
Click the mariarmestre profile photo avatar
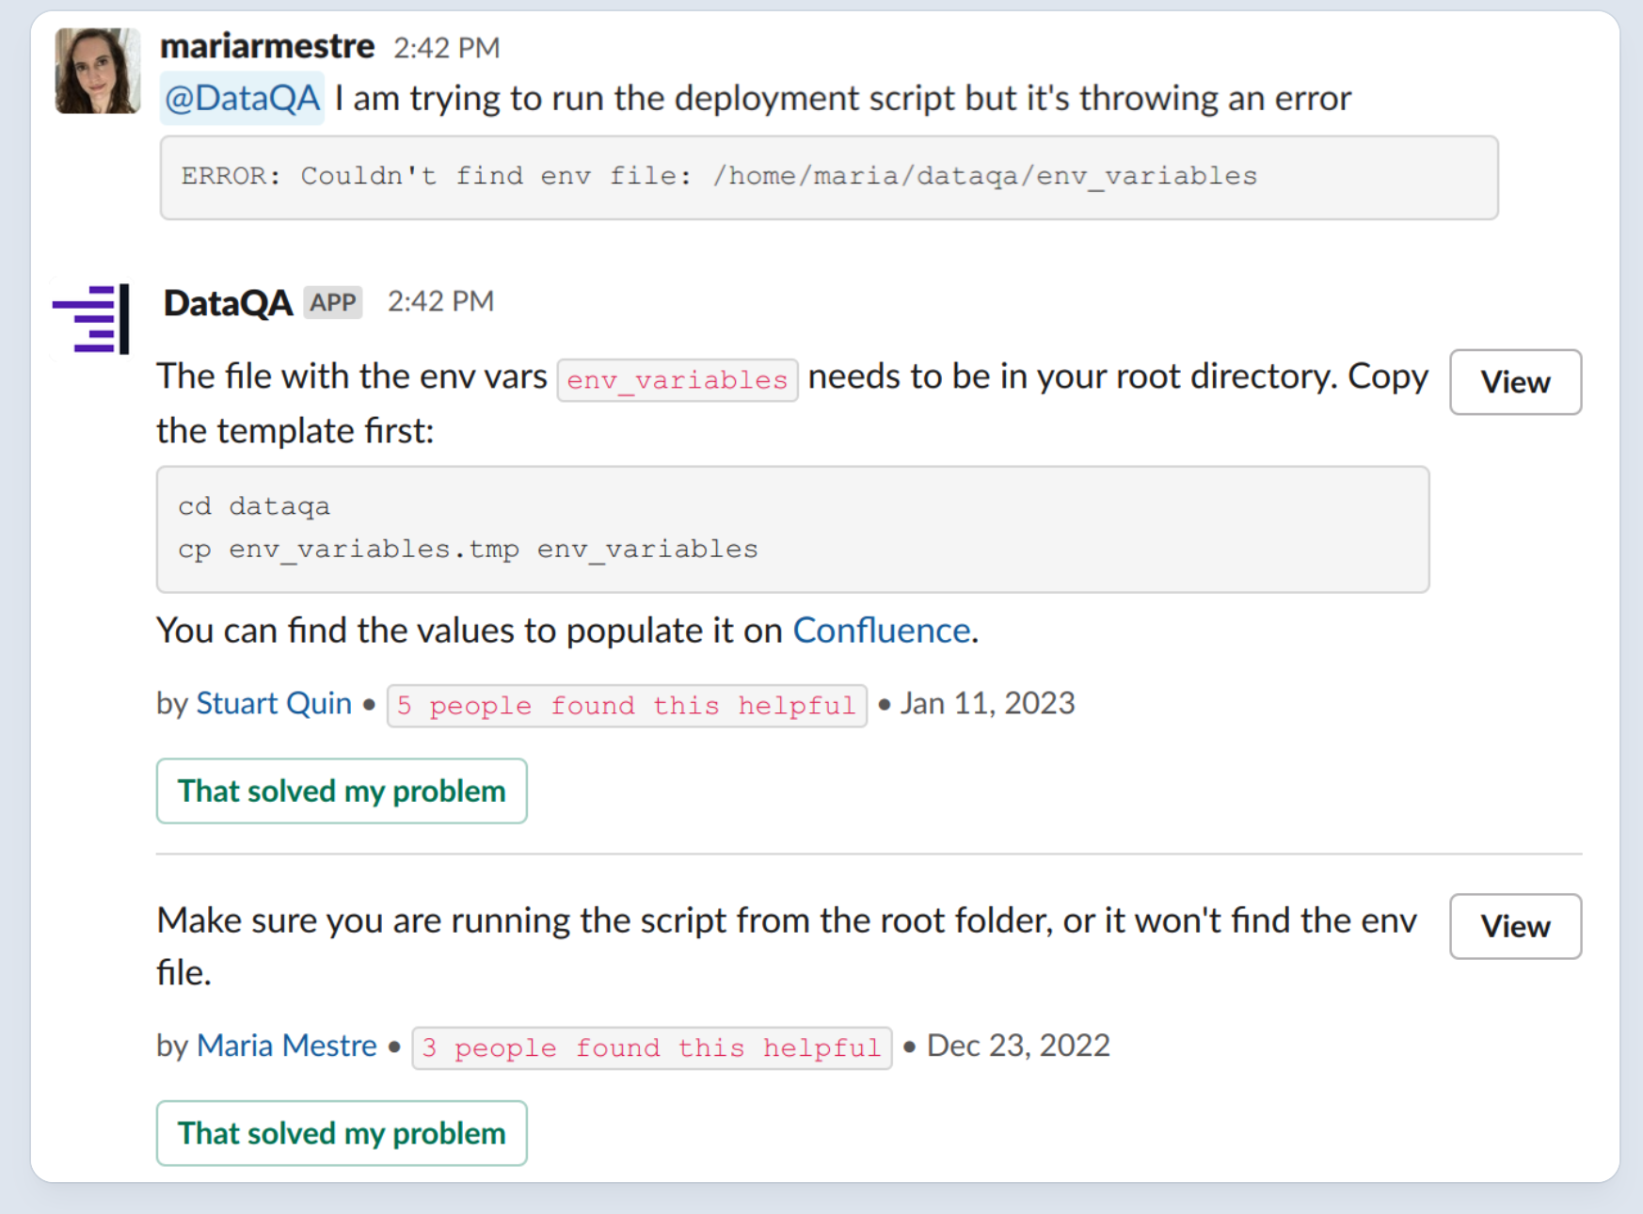point(98,71)
